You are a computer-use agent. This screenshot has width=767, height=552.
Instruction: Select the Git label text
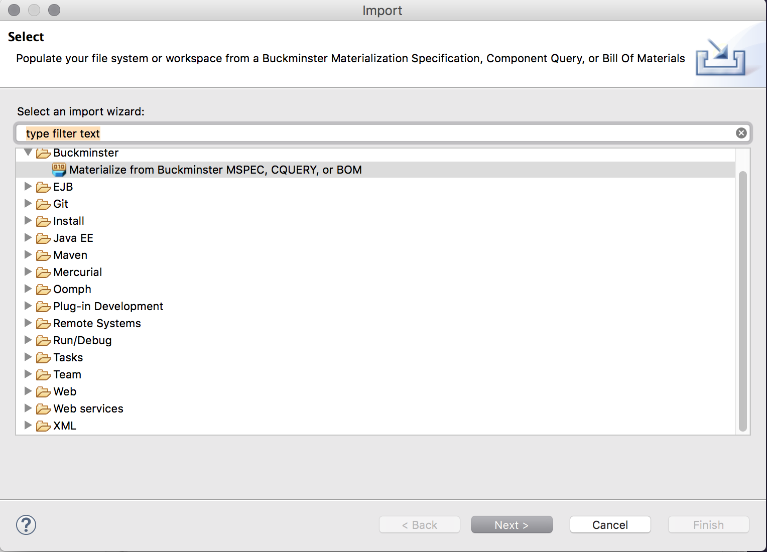[x=61, y=204]
